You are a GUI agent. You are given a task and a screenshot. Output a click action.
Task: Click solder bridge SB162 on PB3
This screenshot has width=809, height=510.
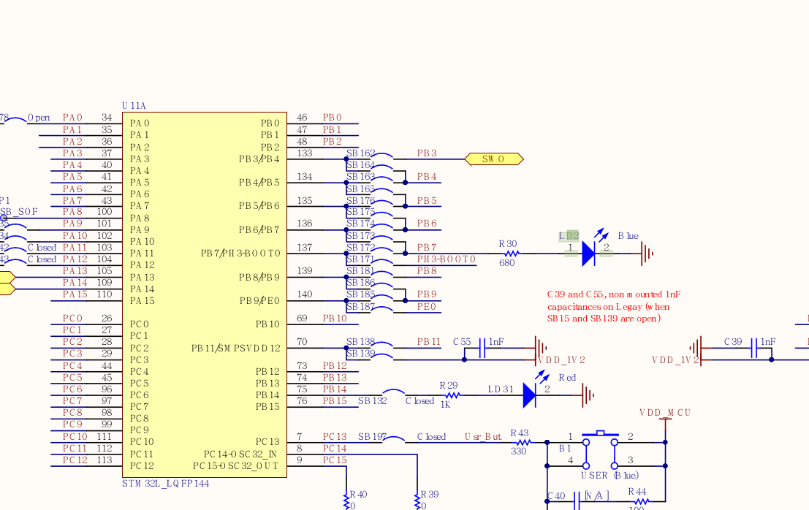click(x=382, y=156)
